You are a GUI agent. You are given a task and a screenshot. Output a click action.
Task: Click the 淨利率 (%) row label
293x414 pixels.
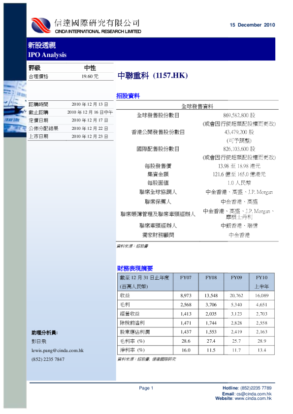132,350
